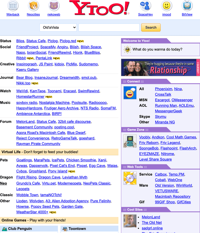Click the underlined Neo category label
200x233 pixels.
(3, 184)
